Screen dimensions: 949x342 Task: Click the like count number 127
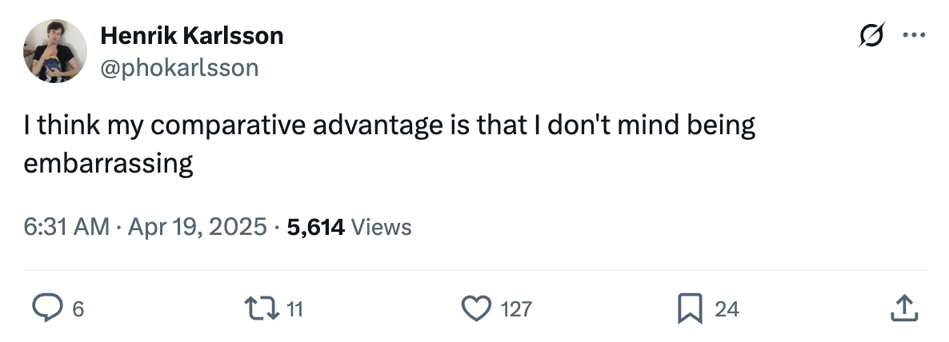coord(516,309)
